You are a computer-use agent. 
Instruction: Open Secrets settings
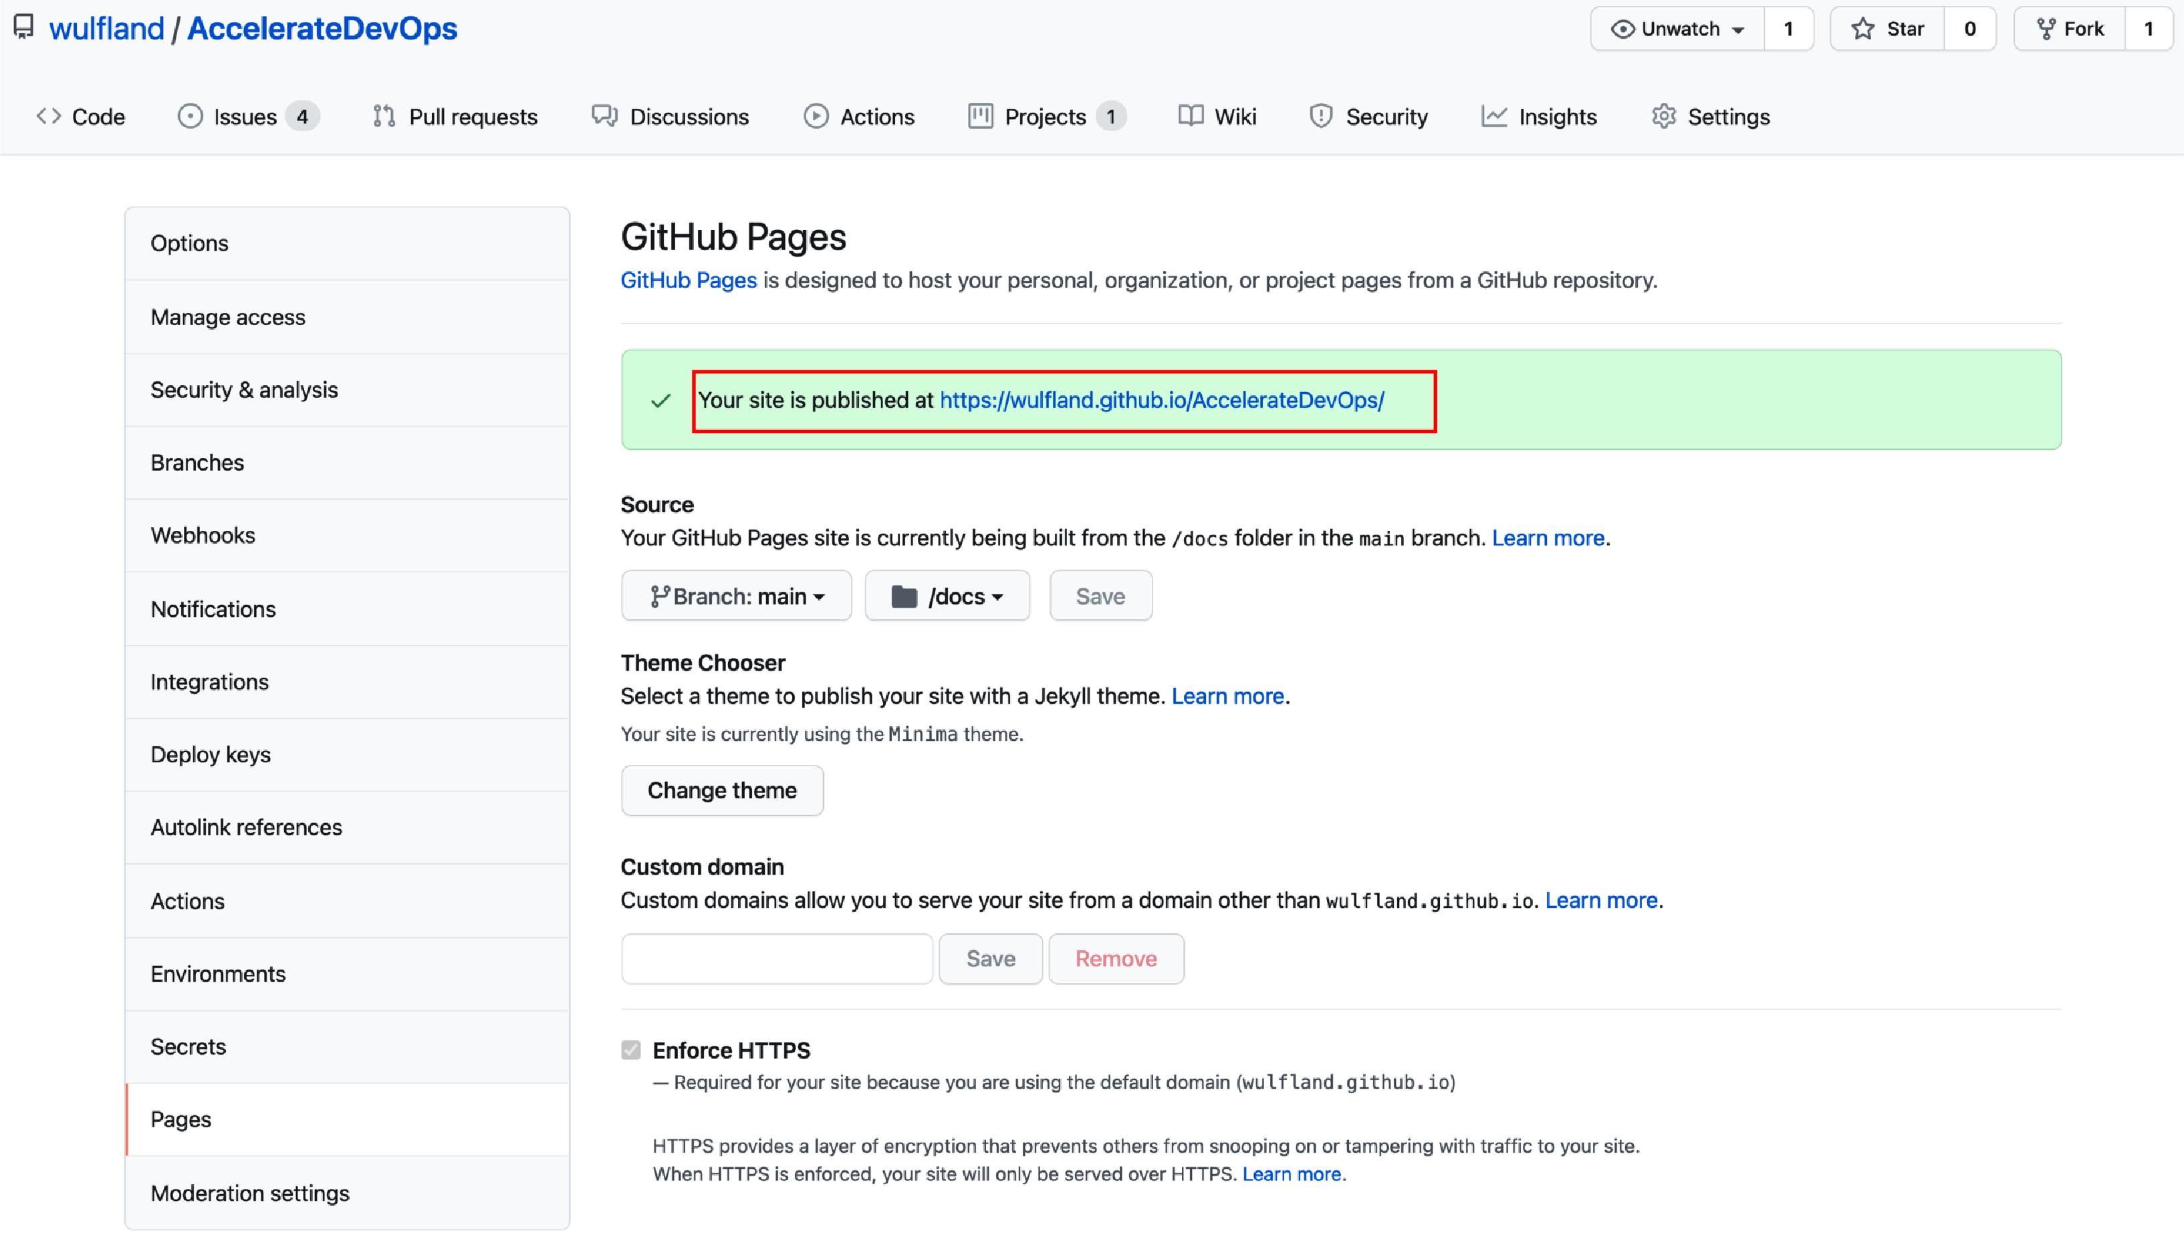pos(347,1046)
